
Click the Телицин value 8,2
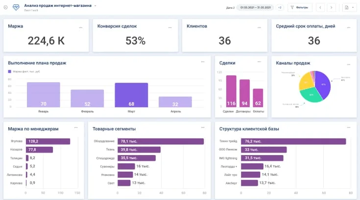(32, 158)
